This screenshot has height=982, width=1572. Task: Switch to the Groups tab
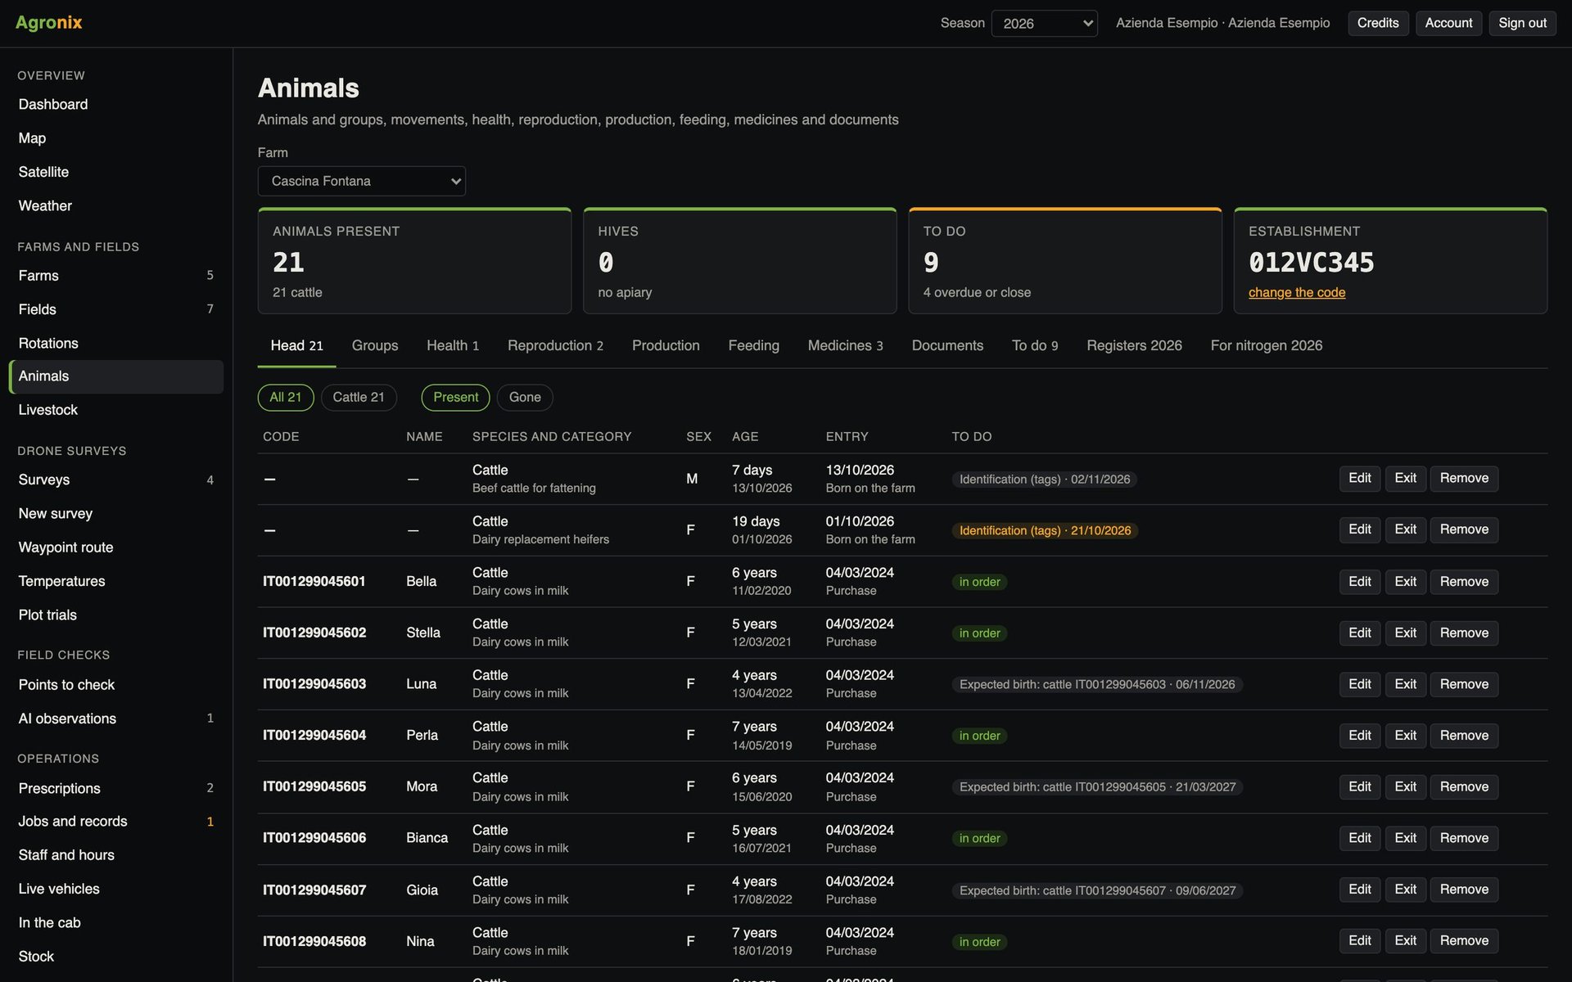tap(375, 345)
